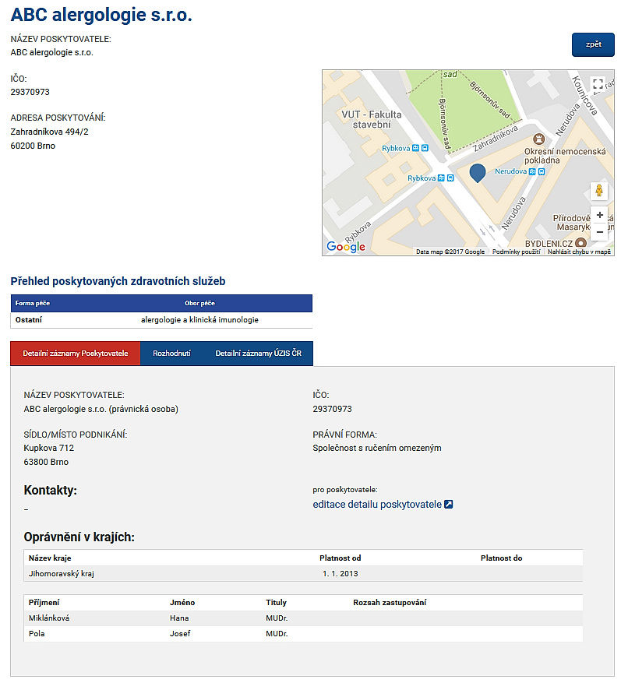Click the Google logo on map

pyautogui.click(x=346, y=247)
